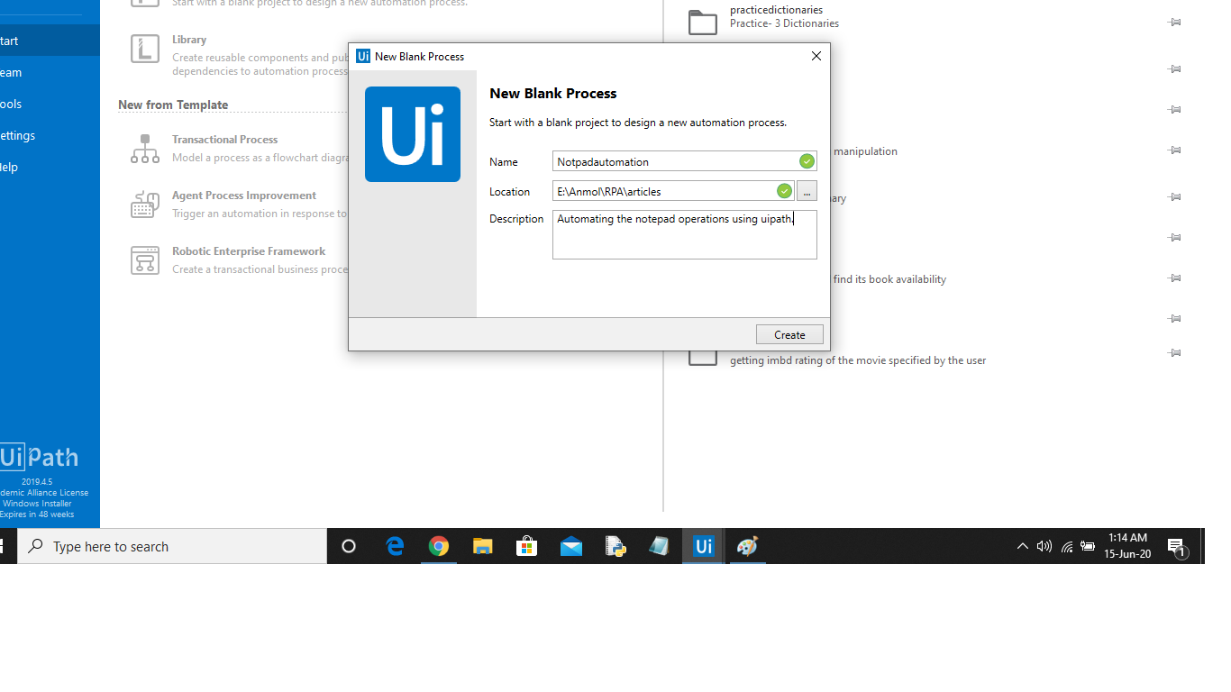
Task: Open the Team tab in sidebar
Action: pos(50,72)
